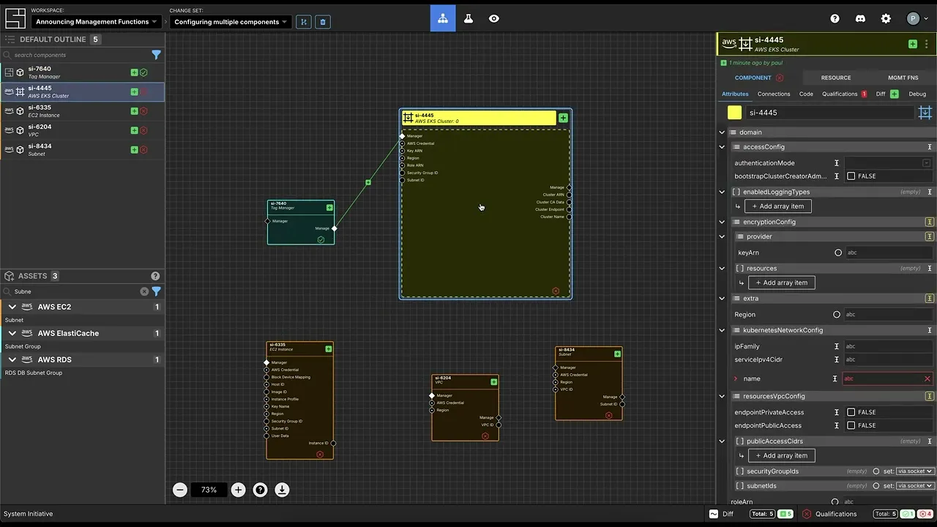Image resolution: width=937 pixels, height=527 pixels.
Task: Click the download canvas icon
Action: pyautogui.click(x=282, y=490)
